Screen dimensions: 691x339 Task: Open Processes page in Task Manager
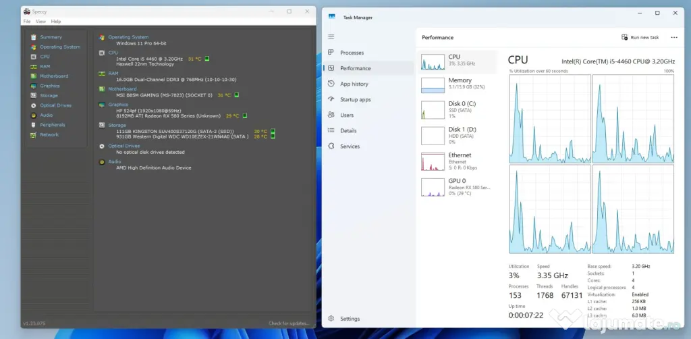point(368,53)
